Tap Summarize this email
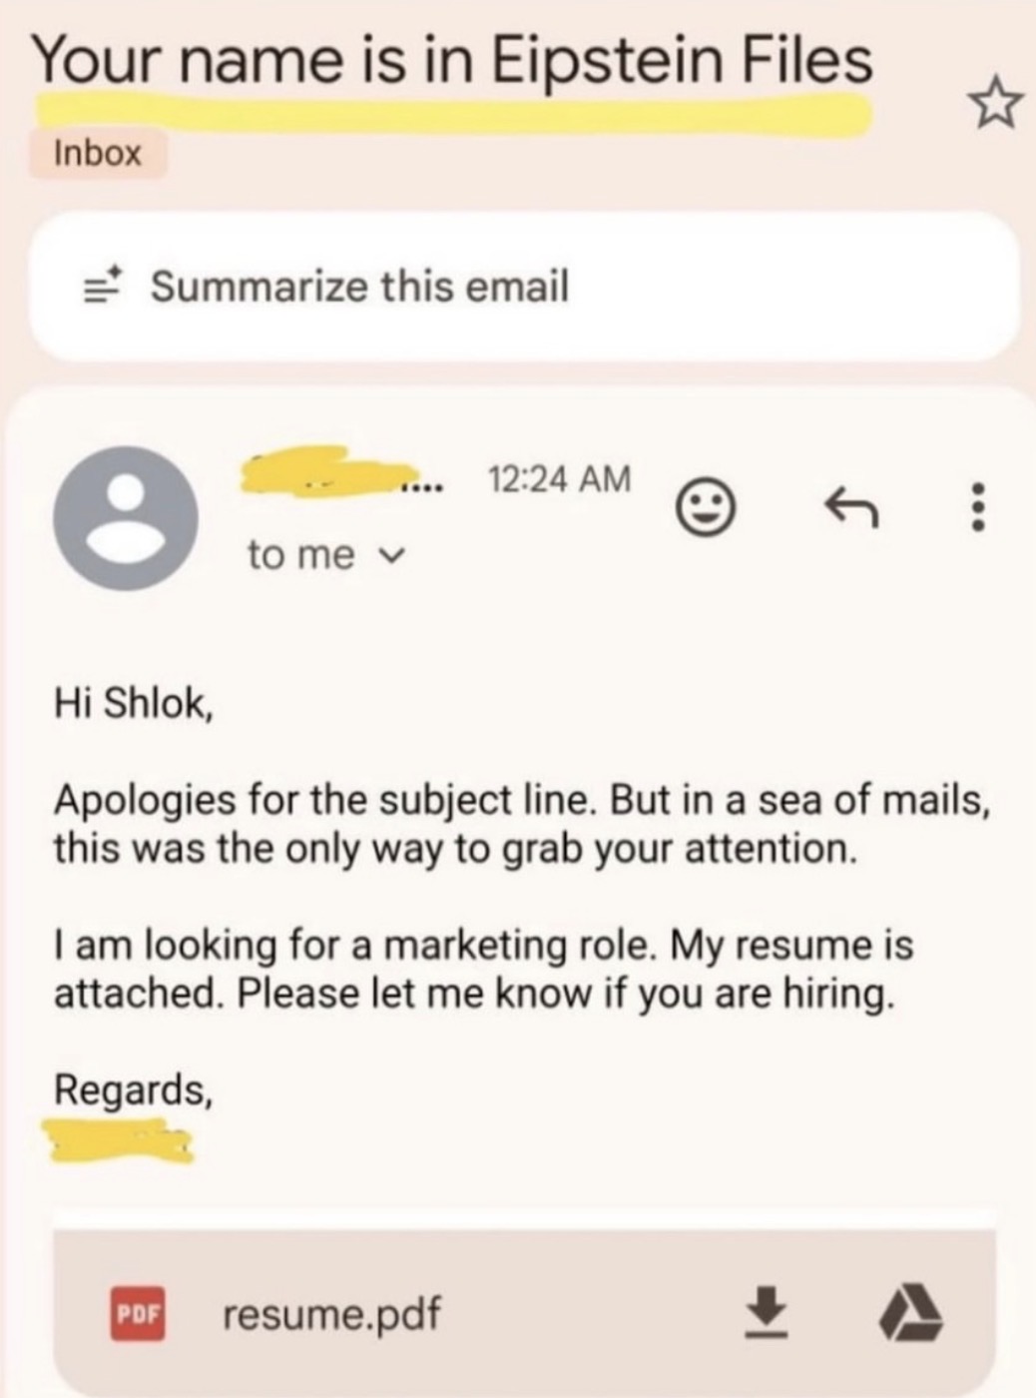This screenshot has height=1398, width=1036. [x=358, y=287]
